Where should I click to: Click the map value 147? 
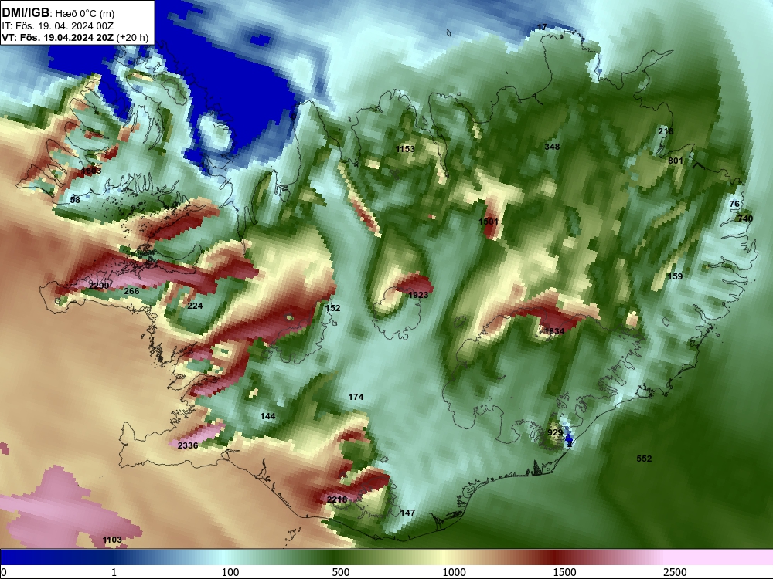407,513
